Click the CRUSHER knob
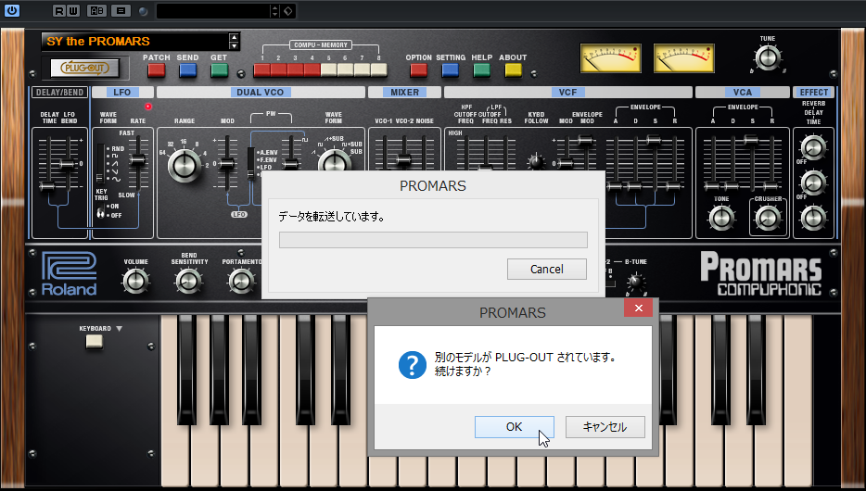866x491 pixels. (x=768, y=218)
